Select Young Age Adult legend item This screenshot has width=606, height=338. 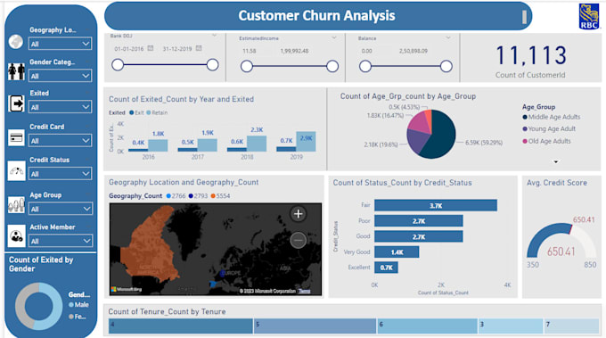(x=549, y=128)
